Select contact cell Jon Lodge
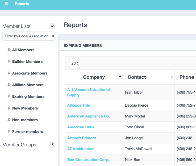Image resolution: width=196 pixels, height=166 pixels. pyautogui.click(x=134, y=138)
